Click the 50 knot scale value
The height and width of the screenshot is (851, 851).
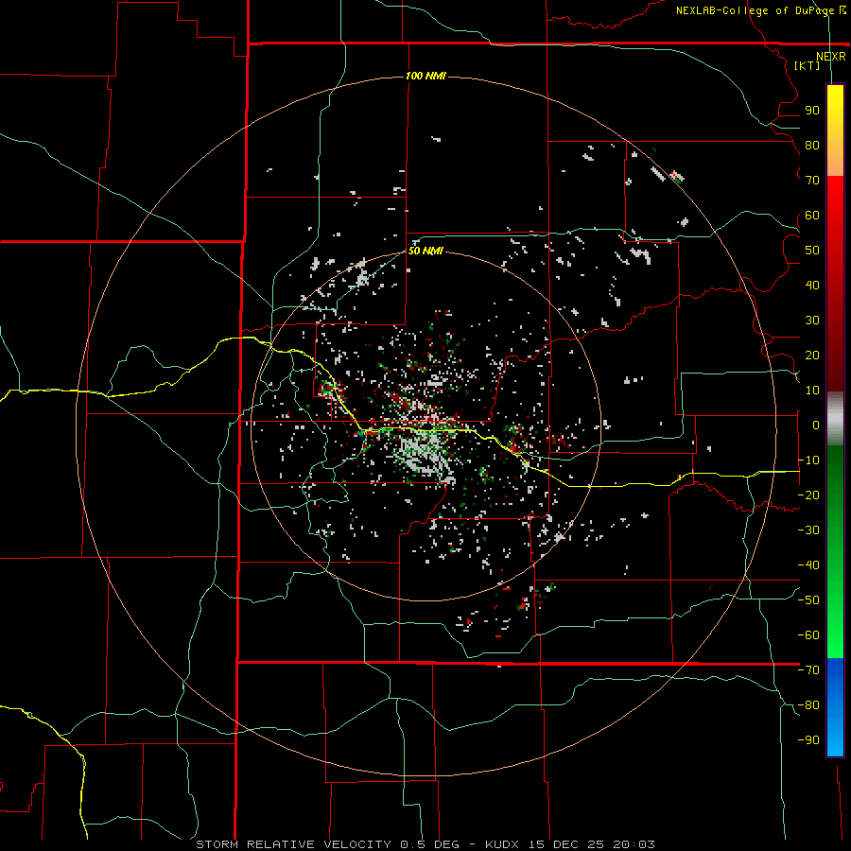[x=812, y=251]
